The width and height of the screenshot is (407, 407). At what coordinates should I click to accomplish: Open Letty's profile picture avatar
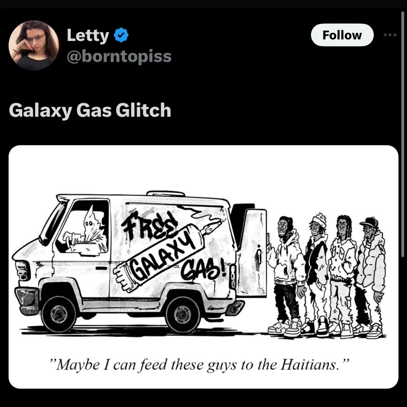click(x=34, y=45)
